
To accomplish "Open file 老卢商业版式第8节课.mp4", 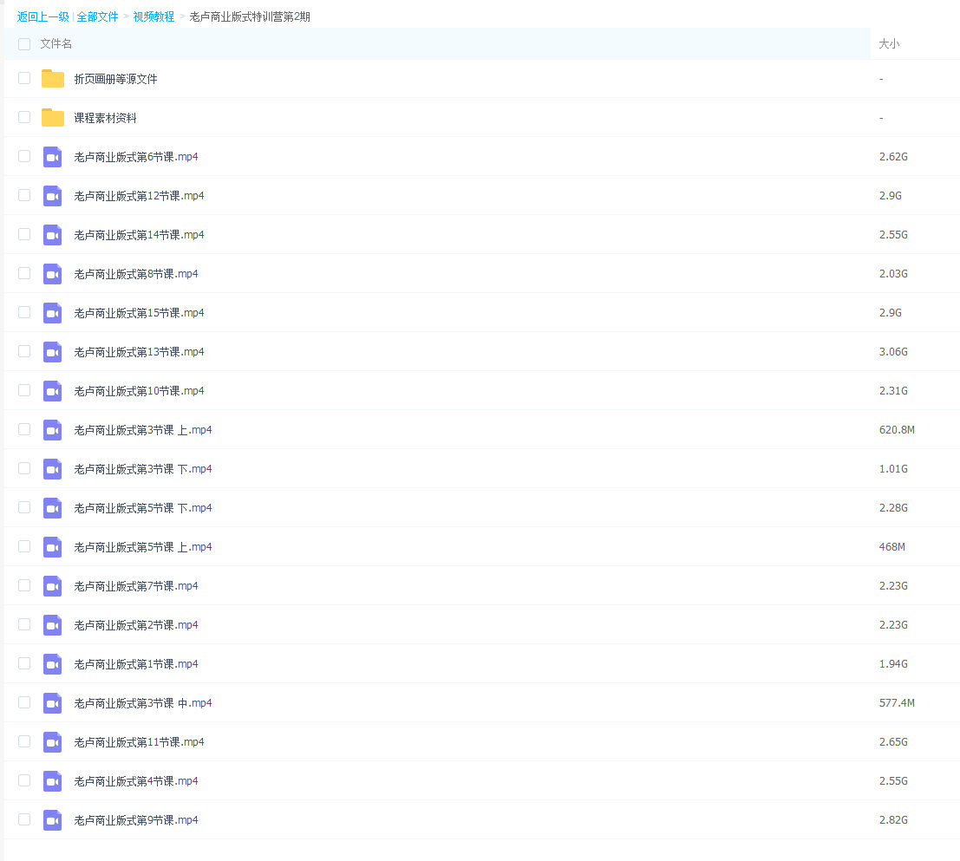I will coord(136,274).
